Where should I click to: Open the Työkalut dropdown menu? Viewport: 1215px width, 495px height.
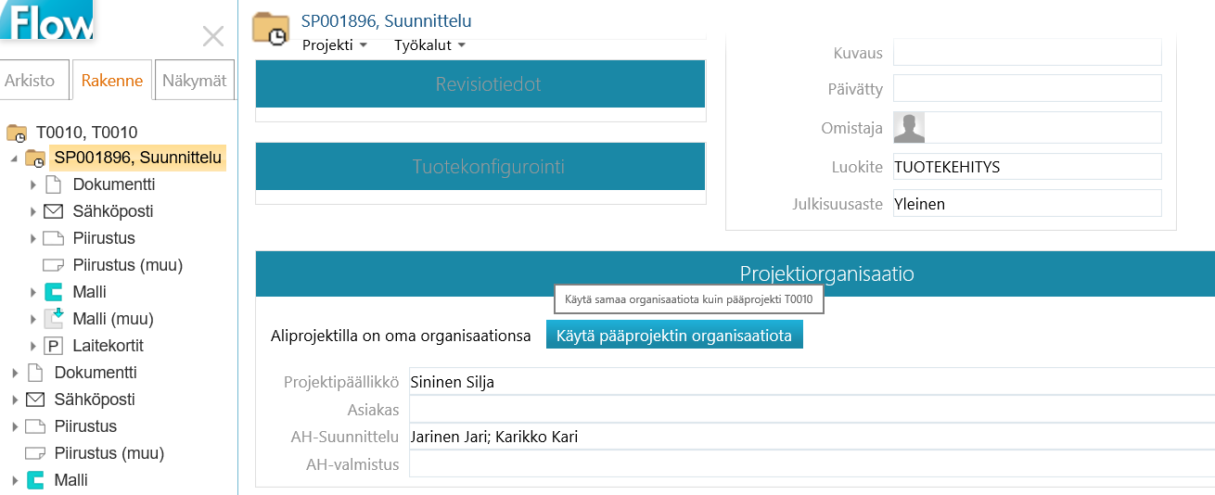pyautogui.click(x=429, y=44)
